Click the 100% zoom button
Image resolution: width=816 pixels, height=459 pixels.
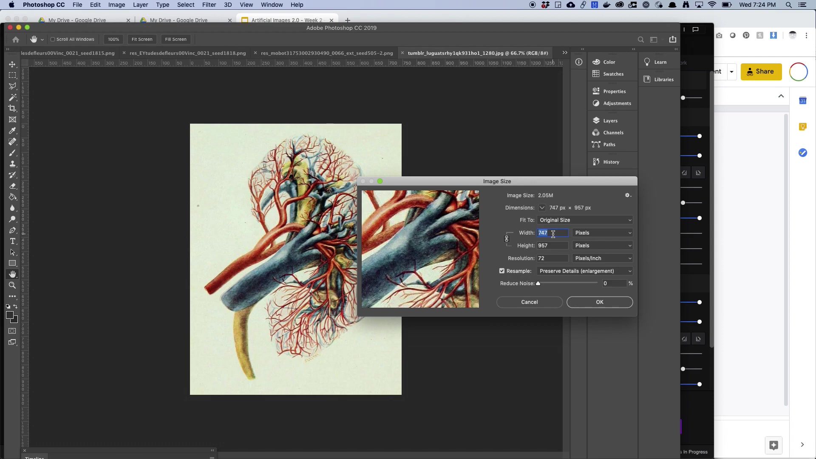pos(113,39)
